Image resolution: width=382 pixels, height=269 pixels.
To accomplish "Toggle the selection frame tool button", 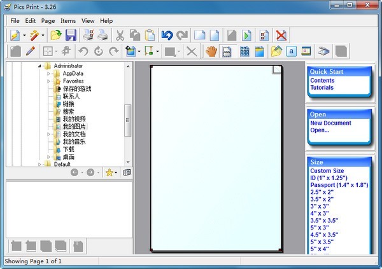I will (227, 52).
